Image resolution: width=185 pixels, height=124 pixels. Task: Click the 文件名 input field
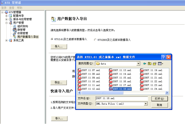(121, 98)
